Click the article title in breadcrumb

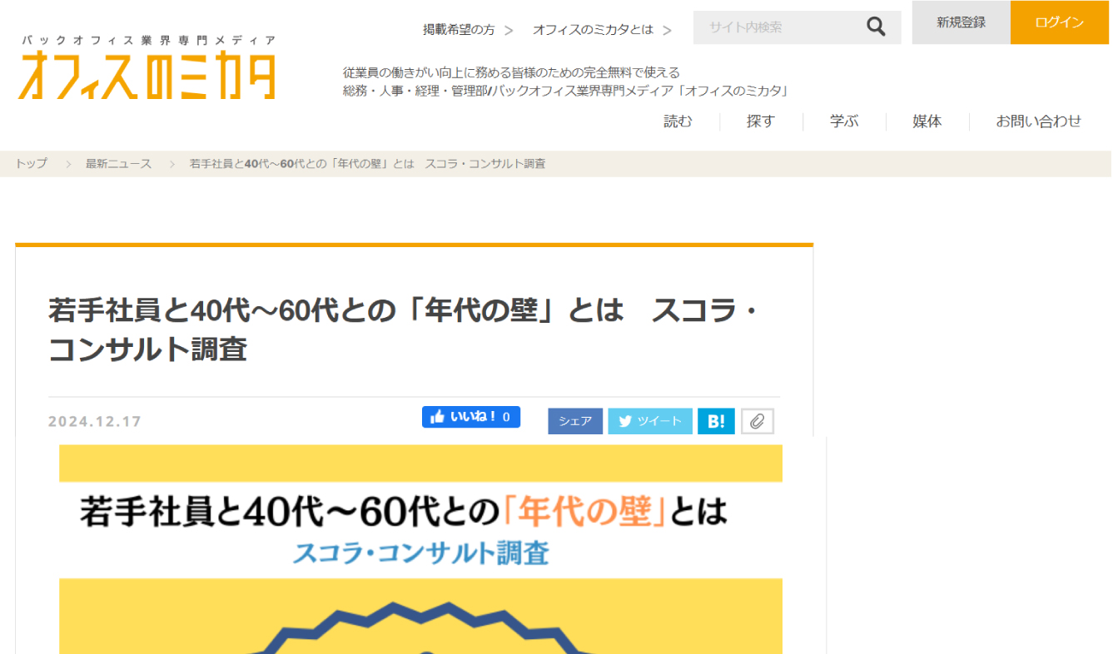coord(368,164)
